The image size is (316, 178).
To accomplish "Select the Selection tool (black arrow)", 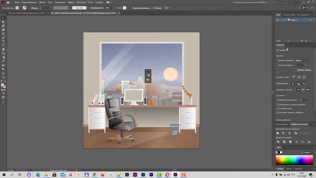I will 3,18.
